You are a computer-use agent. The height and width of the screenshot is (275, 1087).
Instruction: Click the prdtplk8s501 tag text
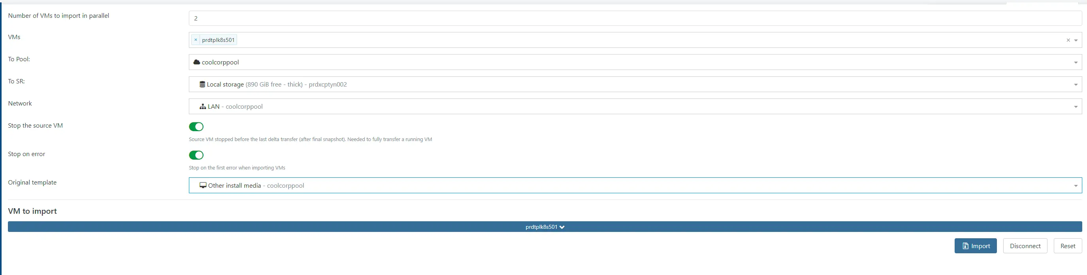click(x=218, y=40)
